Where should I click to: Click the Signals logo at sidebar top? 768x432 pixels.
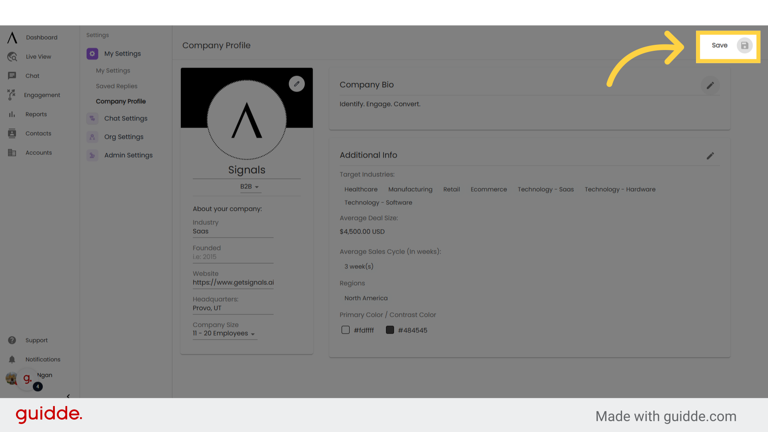coord(12,38)
